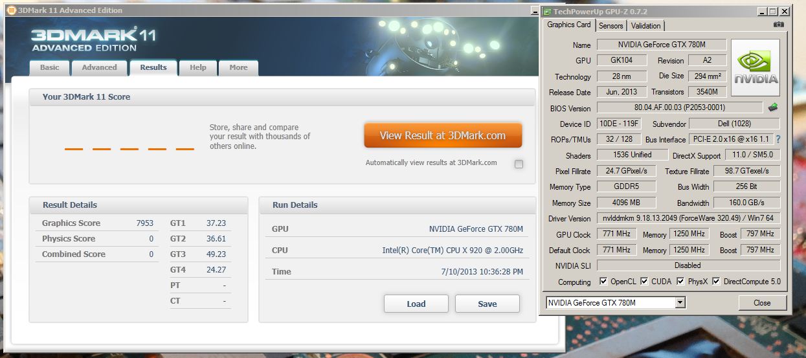806x358 pixels.
Task: Click the GPU-Z screenshot camera icon
Action: tap(778, 25)
